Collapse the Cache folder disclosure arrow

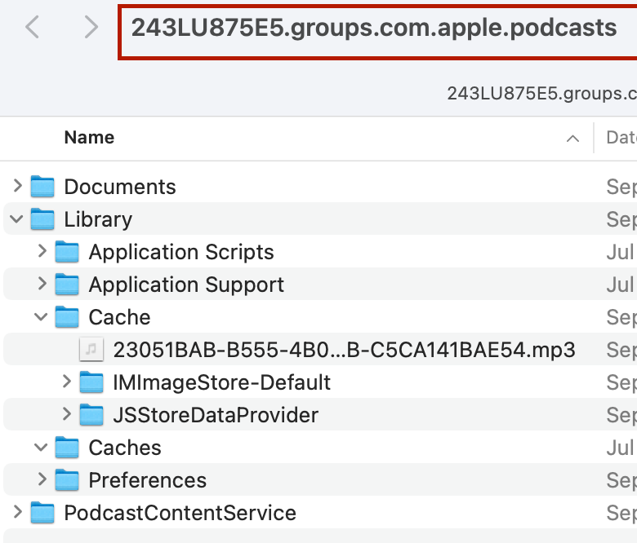(x=41, y=316)
